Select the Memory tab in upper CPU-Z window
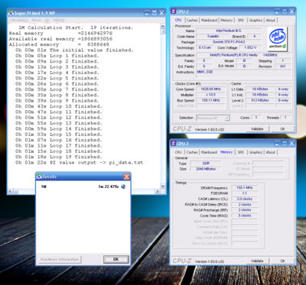The width and height of the screenshot is (306, 285). click(x=226, y=21)
